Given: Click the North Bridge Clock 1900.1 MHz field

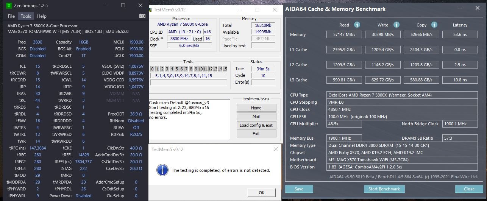Looking at the screenshot, I should (460, 124).
